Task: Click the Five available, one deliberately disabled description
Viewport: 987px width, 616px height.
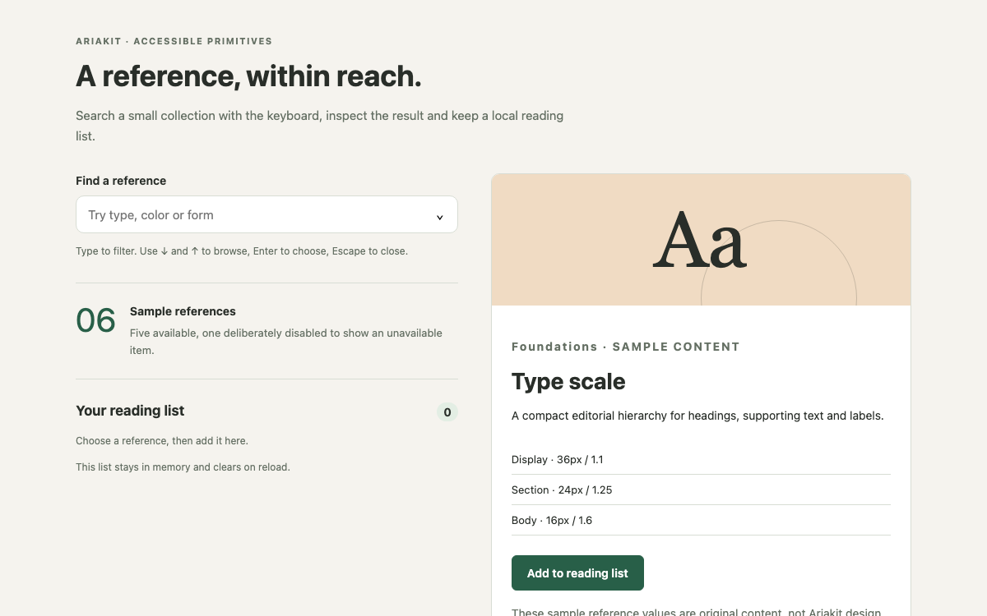Action: point(286,342)
